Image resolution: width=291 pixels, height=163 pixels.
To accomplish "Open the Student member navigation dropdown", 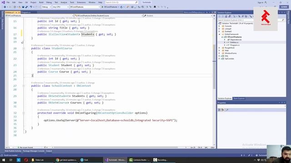I will pos(178,16).
